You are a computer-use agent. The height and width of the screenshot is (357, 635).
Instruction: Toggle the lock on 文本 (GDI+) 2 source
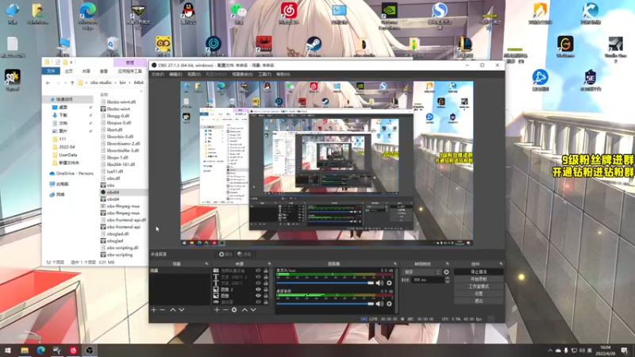coord(266,277)
